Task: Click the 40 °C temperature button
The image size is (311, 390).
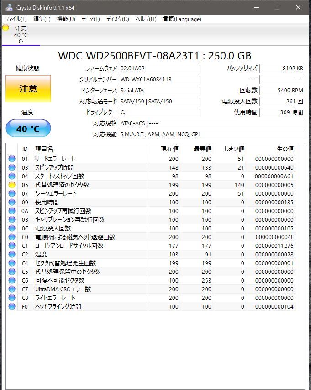Action: pos(28,128)
